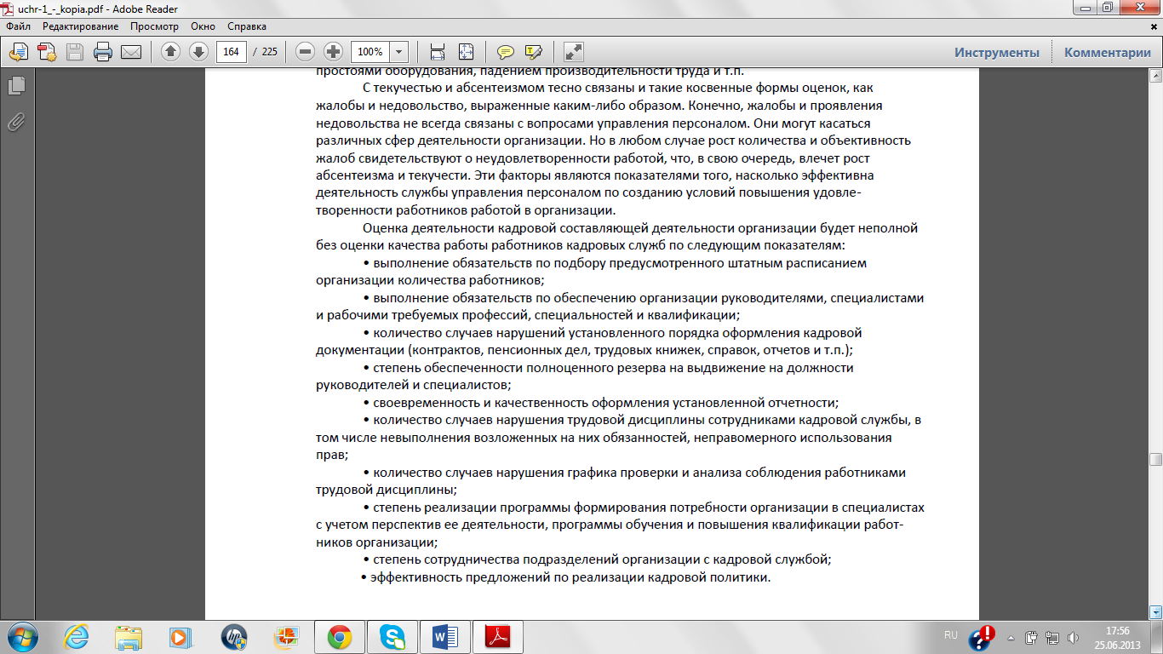The image size is (1163, 654).
Task: Click the page number field showing 164
Action: pyautogui.click(x=231, y=52)
